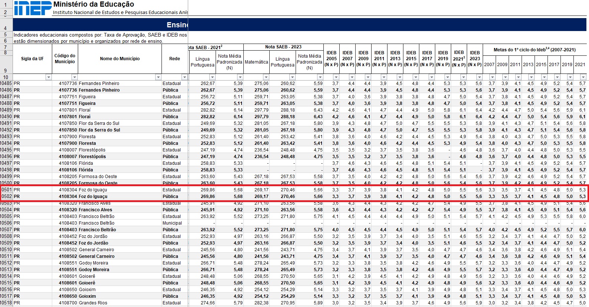This screenshot has height=307, width=589.
Task: Expand the IDEB 2005 filter dropdown
Action: tap(336, 77)
